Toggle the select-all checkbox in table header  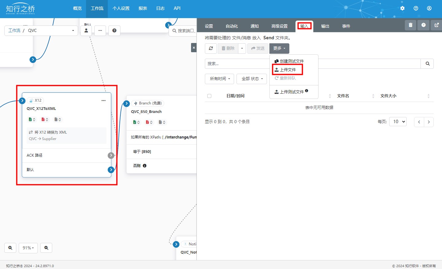pos(209,96)
